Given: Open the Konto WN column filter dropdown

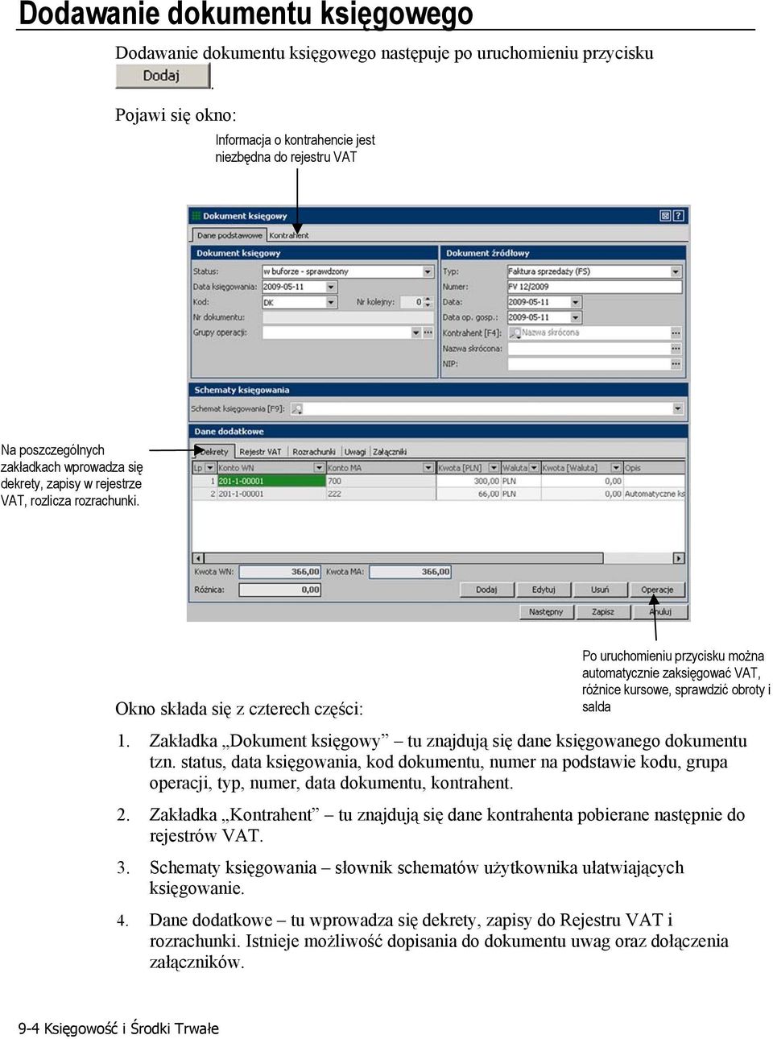Looking at the screenshot, I should pyautogui.click(x=319, y=468).
